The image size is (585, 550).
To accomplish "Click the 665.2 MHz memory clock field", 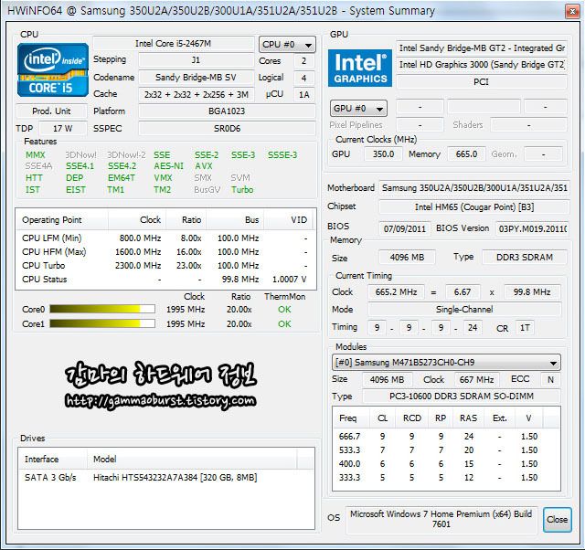I will point(396,292).
